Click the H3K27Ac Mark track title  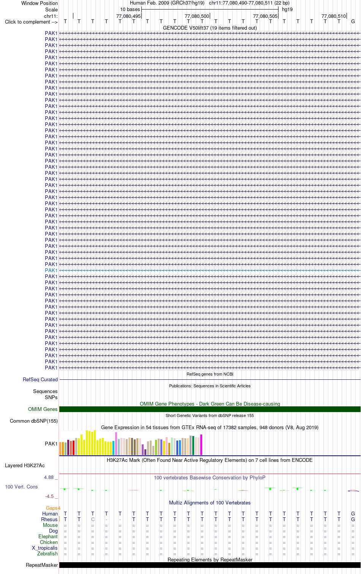point(210,460)
